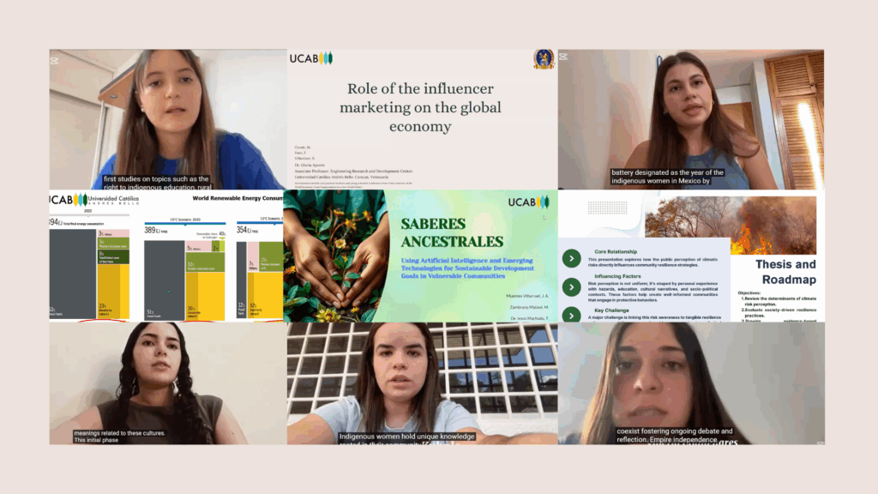The height and width of the screenshot is (494, 878).
Task: Click the university crest emblem on title slide
Action: point(543,59)
